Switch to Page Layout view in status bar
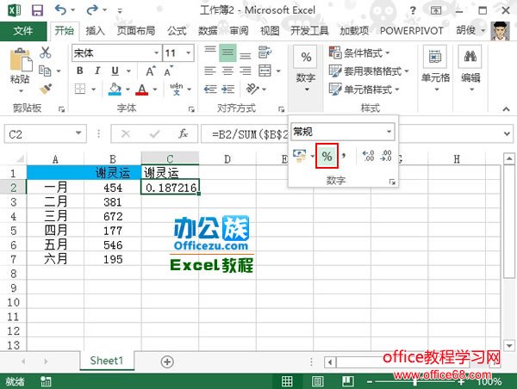The height and width of the screenshot is (389, 517). click(317, 381)
